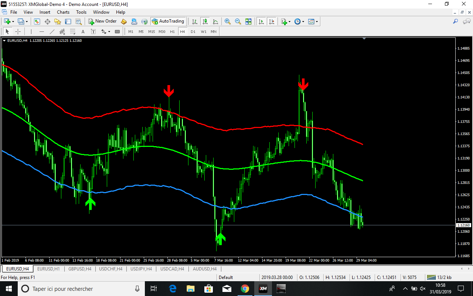Open Google Chrome from the taskbar
This screenshot has height=296, width=473.
pyautogui.click(x=245, y=289)
